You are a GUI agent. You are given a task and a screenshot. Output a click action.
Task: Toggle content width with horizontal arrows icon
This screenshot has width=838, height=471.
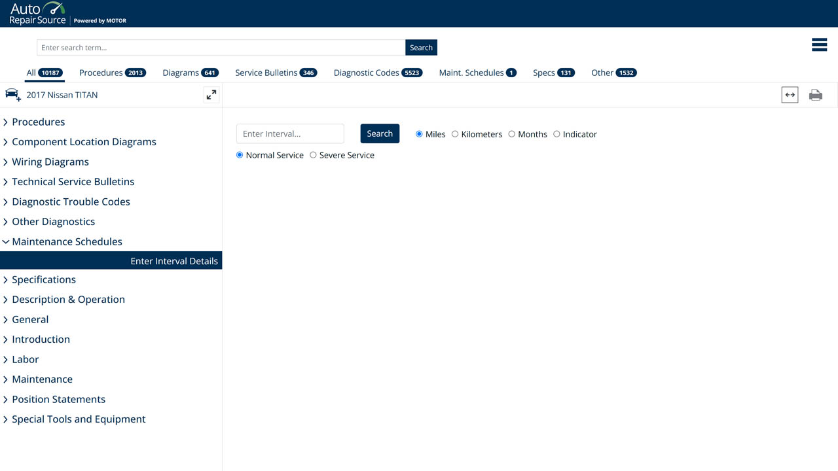tap(790, 95)
